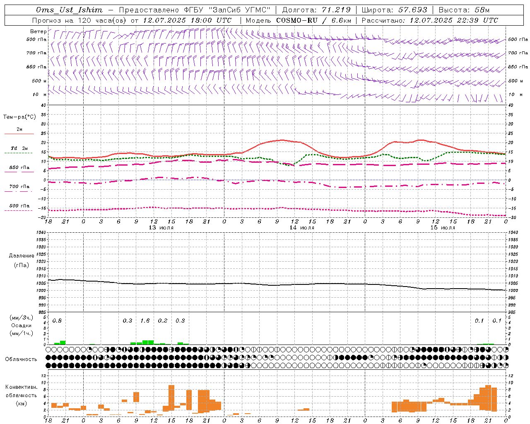The image size is (530, 424).
Task: Click the 0.2 precipitation total value
Action: tap(163, 321)
